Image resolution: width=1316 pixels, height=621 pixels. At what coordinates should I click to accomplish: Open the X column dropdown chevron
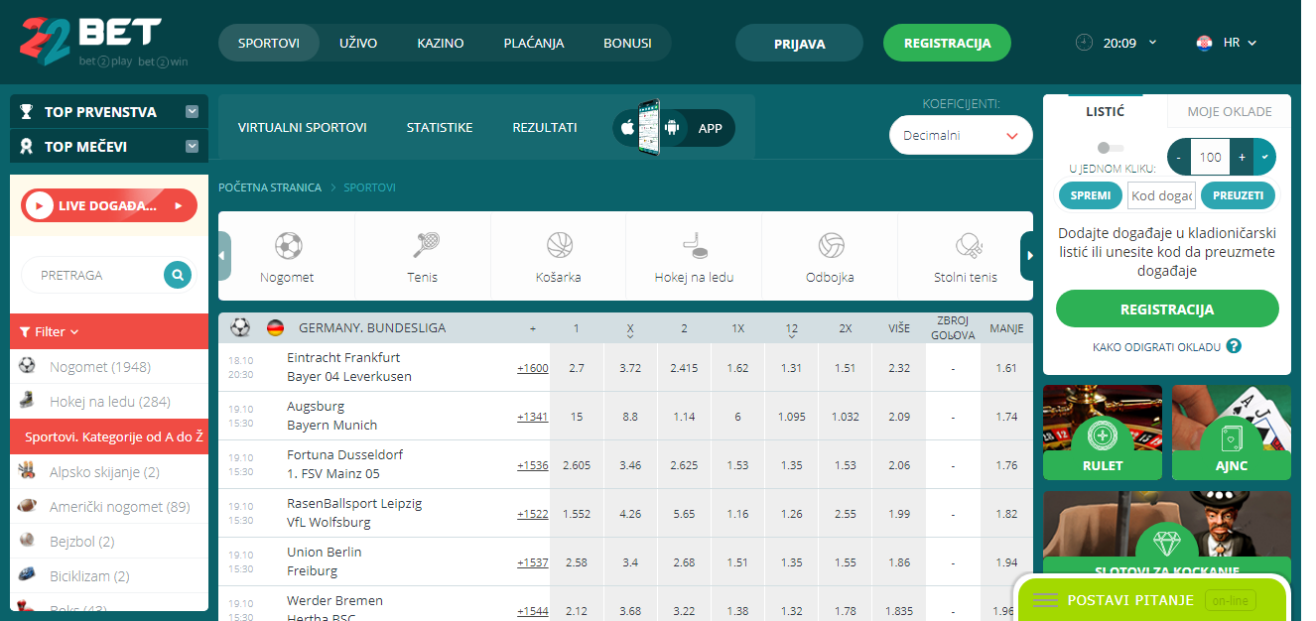630,337
